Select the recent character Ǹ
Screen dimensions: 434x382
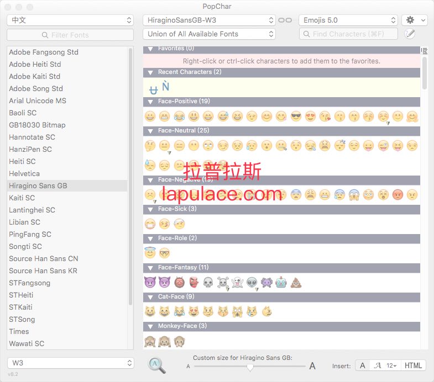pyautogui.click(x=165, y=86)
